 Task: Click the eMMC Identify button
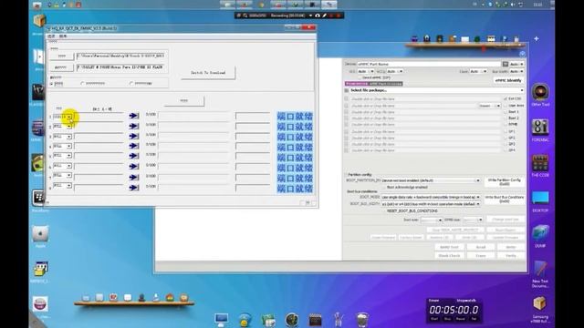click(509, 80)
